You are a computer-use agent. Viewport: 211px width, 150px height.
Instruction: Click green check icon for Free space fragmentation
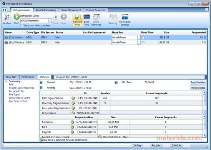point(73,108)
